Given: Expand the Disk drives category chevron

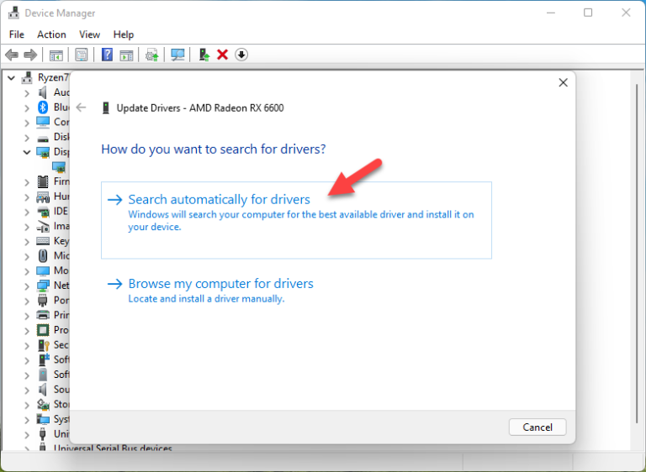Looking at the screenshot, I should click(x=27, y=138).
